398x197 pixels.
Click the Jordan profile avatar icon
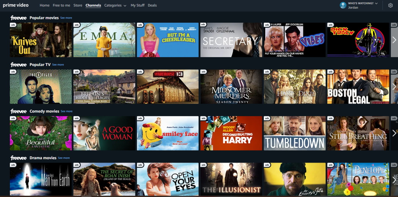click(343, 5)
